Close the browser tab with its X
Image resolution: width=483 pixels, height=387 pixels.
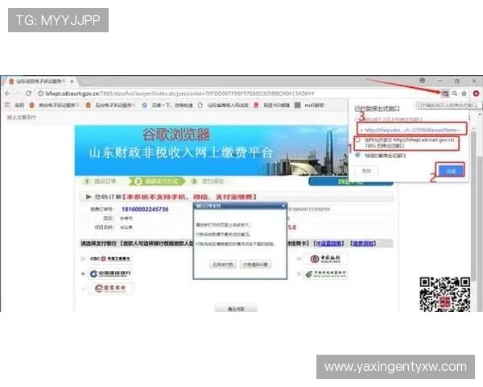coord(72,81)
